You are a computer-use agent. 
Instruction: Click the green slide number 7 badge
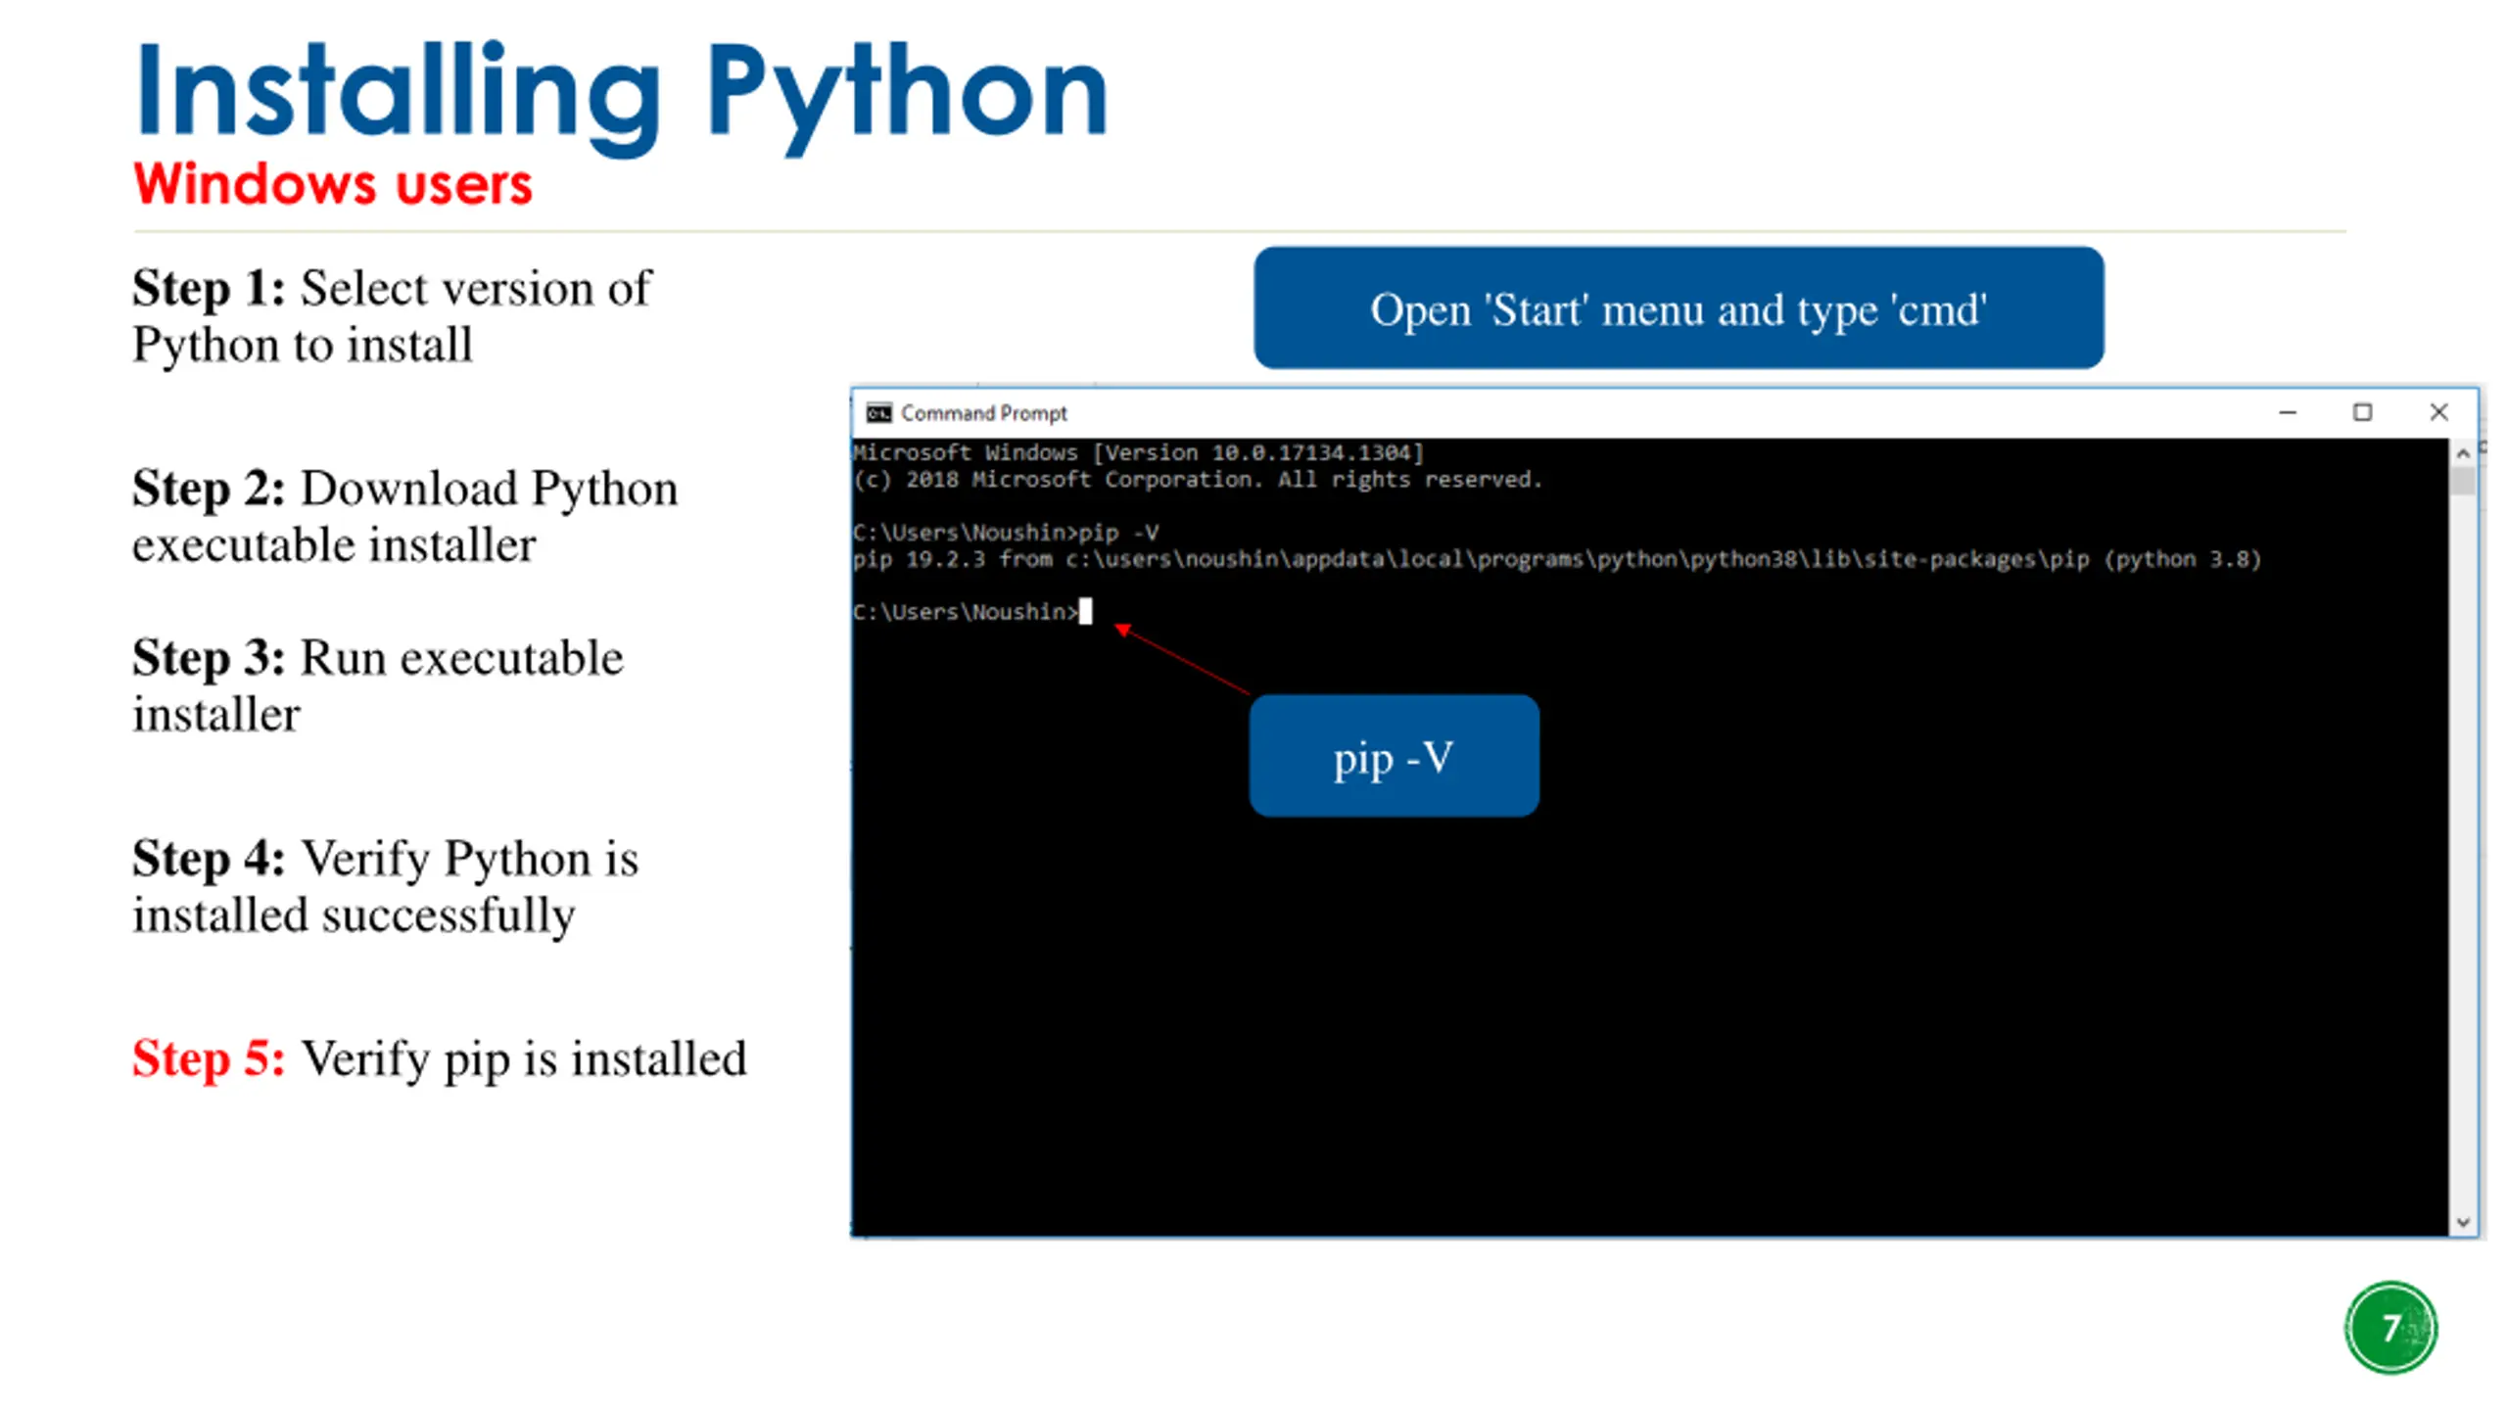pos(2390,1328)
